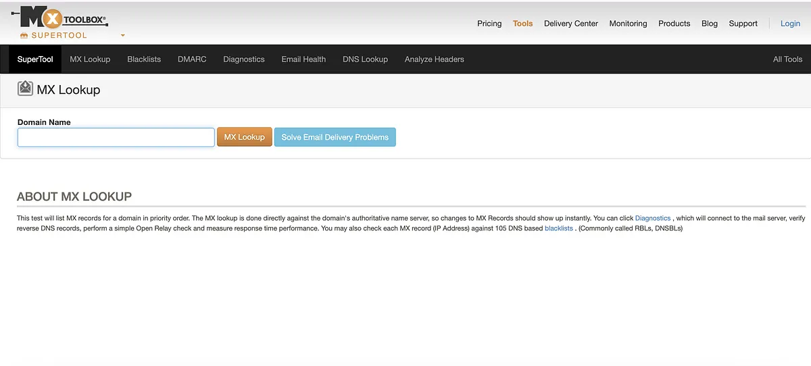Open All Tools in the black bar
811x366 pixels.
pyautogui.click(x=787, y=59)
